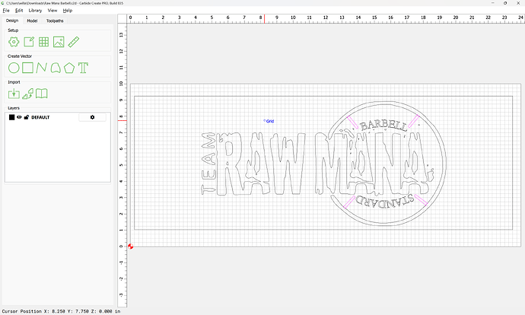Select the Circle vector tool
Screen dimensions: 525x315
13,68
